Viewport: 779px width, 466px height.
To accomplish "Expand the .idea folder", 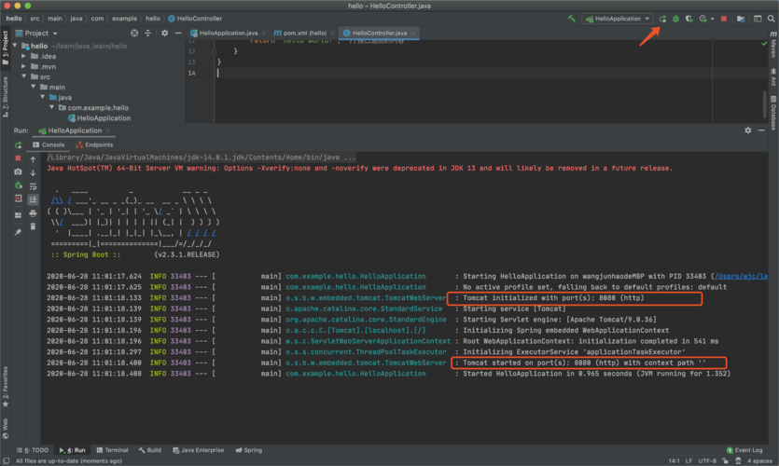I will 23,56.
